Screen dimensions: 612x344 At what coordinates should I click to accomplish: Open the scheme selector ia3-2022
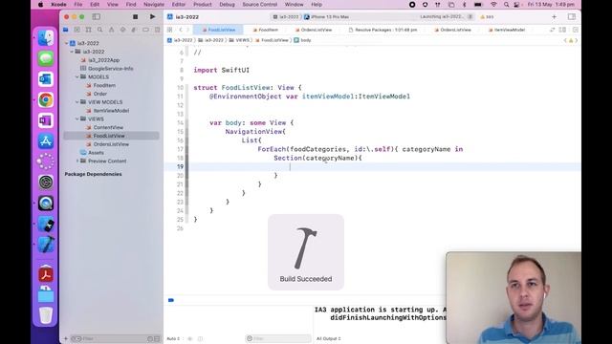(286, 17)
